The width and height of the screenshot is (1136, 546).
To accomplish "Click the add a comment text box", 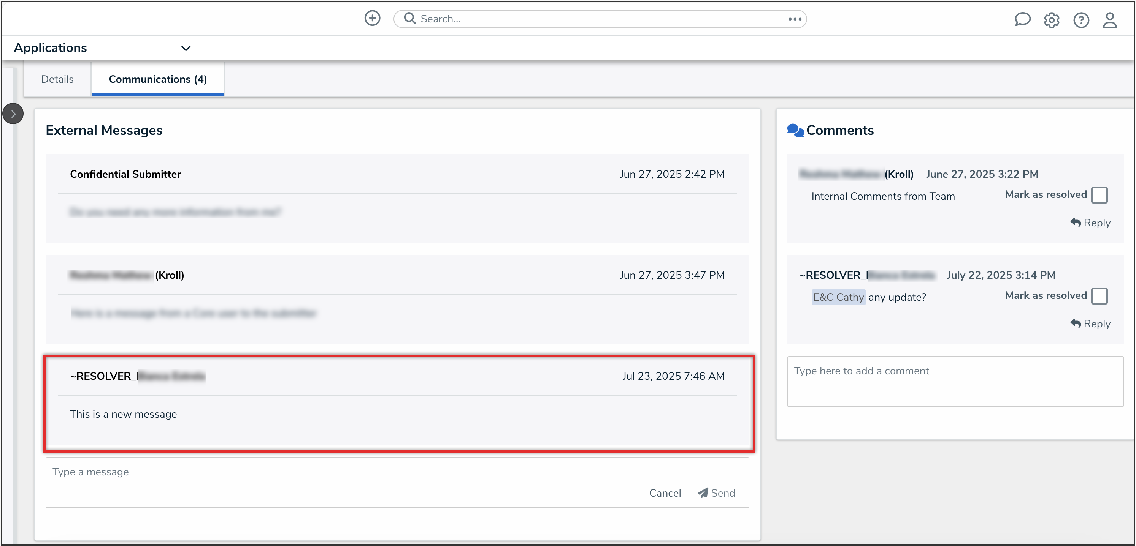I will 955,381.
